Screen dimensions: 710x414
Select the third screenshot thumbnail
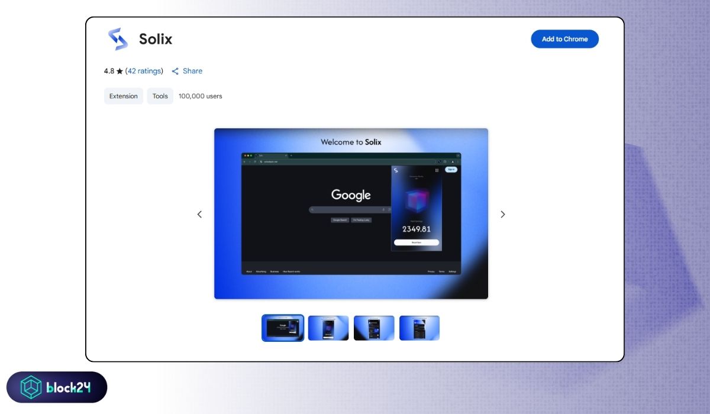coord(374,328)
